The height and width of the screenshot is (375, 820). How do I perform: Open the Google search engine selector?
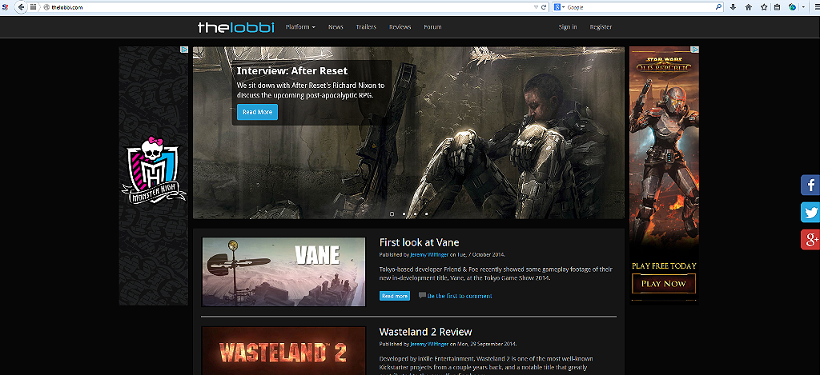coord(559,7)
